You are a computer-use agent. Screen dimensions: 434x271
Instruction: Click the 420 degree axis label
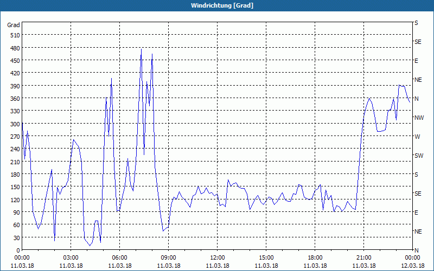(x=15, y=73)
